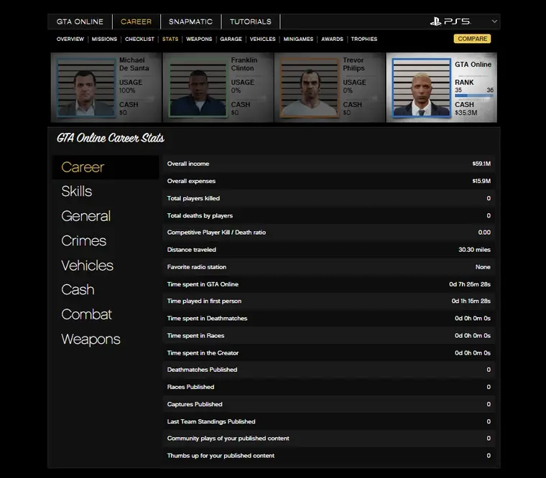Go to the Overview sub-navigation link
The height and width of the screenshot is (478, 546).
click(70, 39)
